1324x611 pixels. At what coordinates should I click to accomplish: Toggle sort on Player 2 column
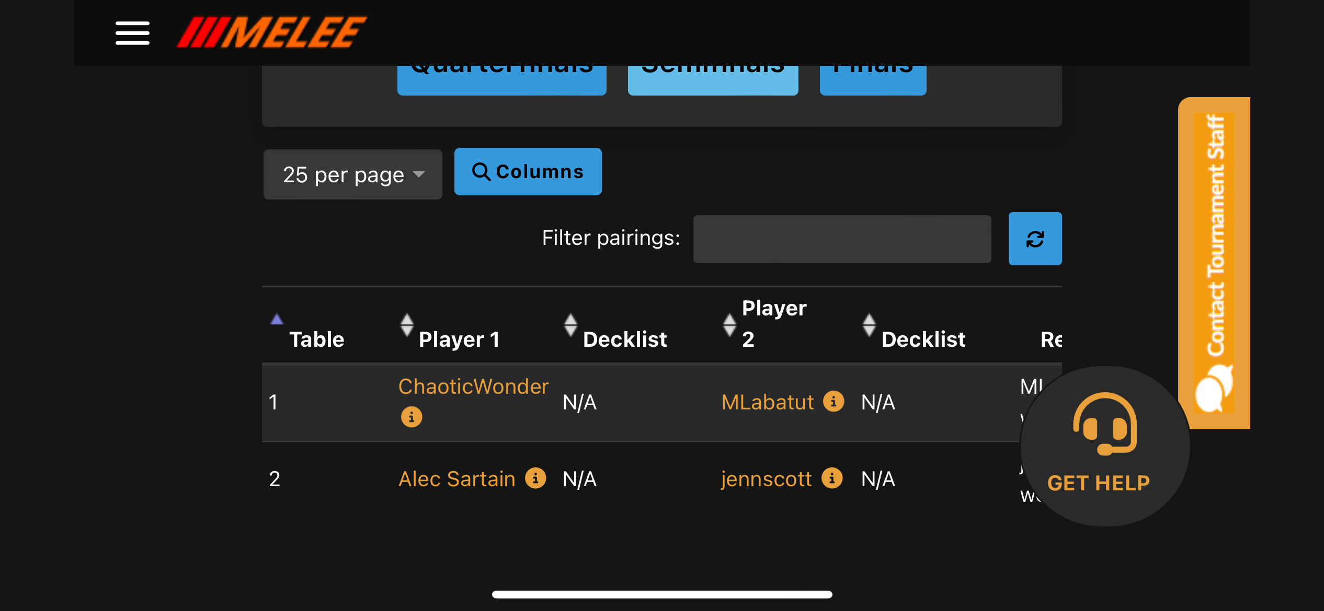(774, 324)
